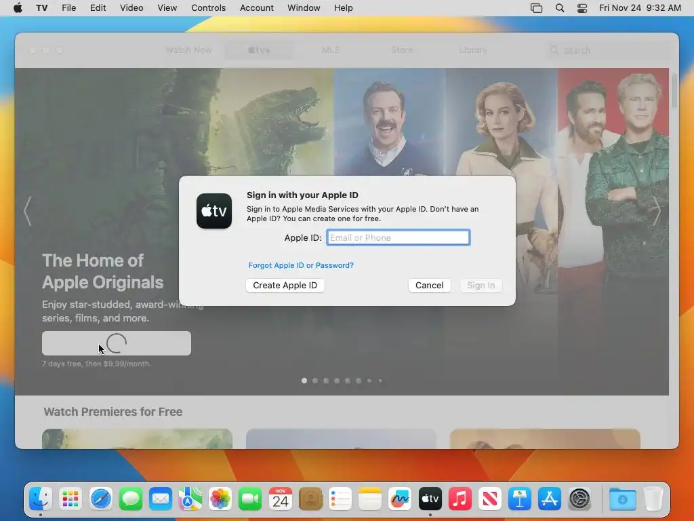Select the Apple TV+ tab
Image resolution: width=694 pixels, height=521 pixels.
(259, 50)
